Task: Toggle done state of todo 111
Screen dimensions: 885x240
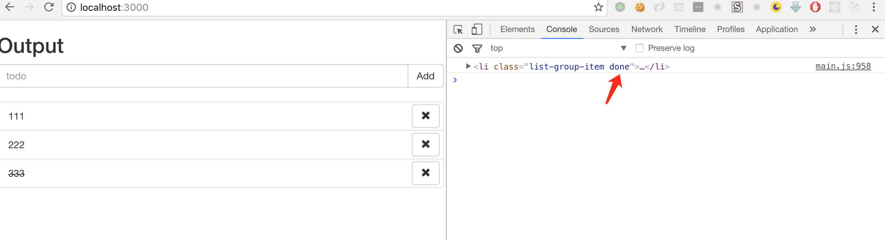Action: (x=16, y=116)
